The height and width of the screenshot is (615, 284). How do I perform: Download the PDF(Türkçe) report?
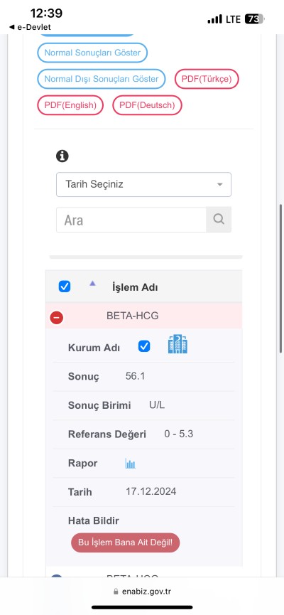click(207, 79)
